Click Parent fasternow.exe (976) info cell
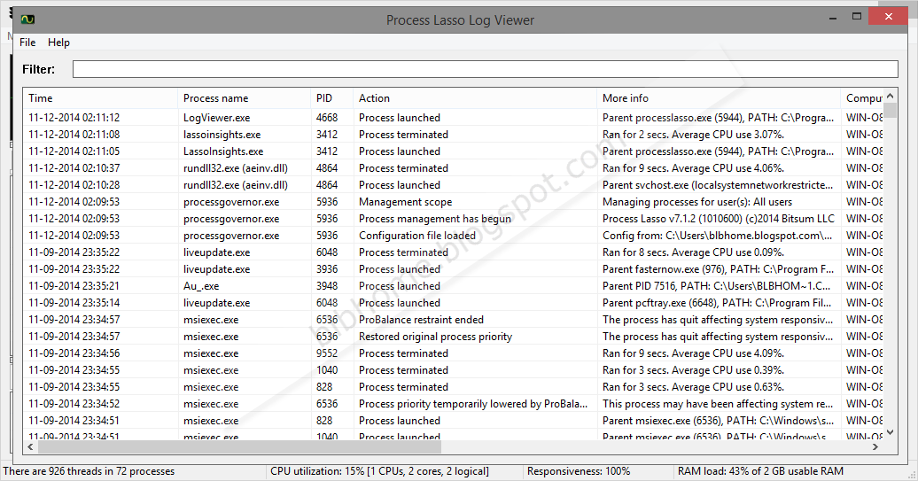Screen dimensions: 918x481 pyautogui.click(x=718, y=269)
